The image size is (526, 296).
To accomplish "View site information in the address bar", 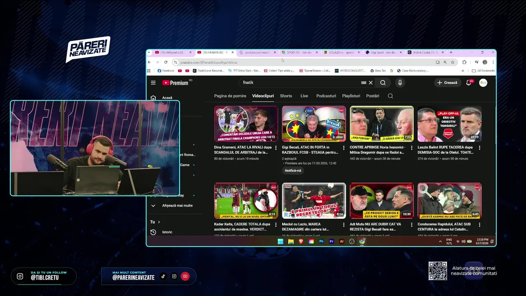I will coord(175,62).
